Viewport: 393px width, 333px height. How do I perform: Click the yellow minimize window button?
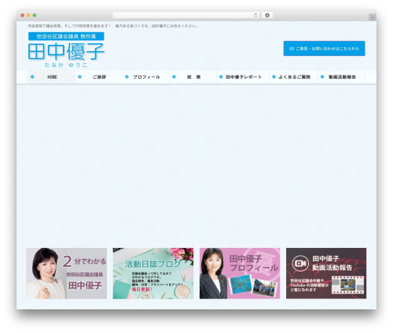(28, 16)
